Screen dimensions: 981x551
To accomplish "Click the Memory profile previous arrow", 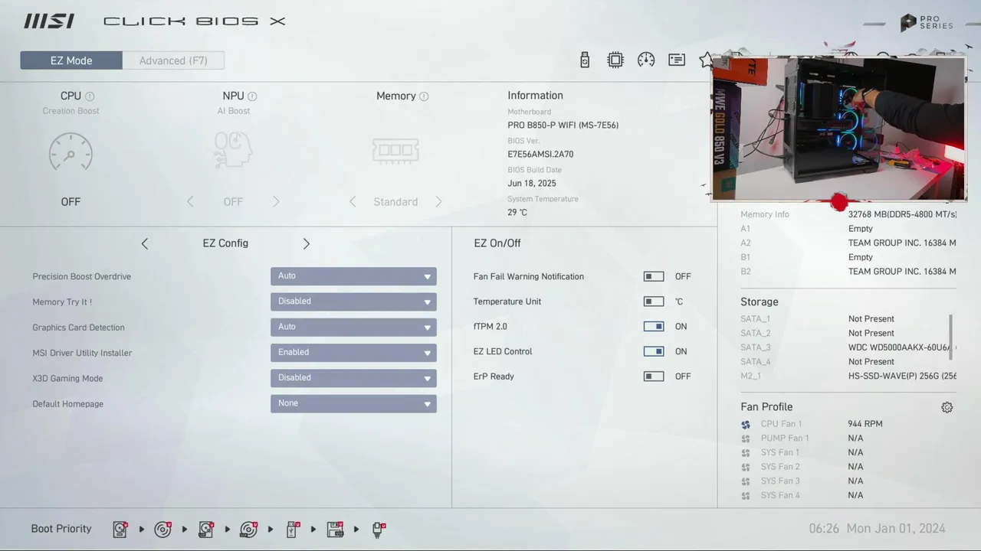I will pyautogui.click(x=353, y=202).
